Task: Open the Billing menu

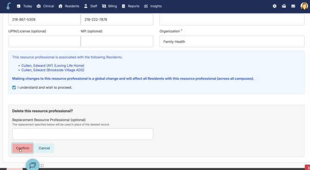Action: coord(112,6)
